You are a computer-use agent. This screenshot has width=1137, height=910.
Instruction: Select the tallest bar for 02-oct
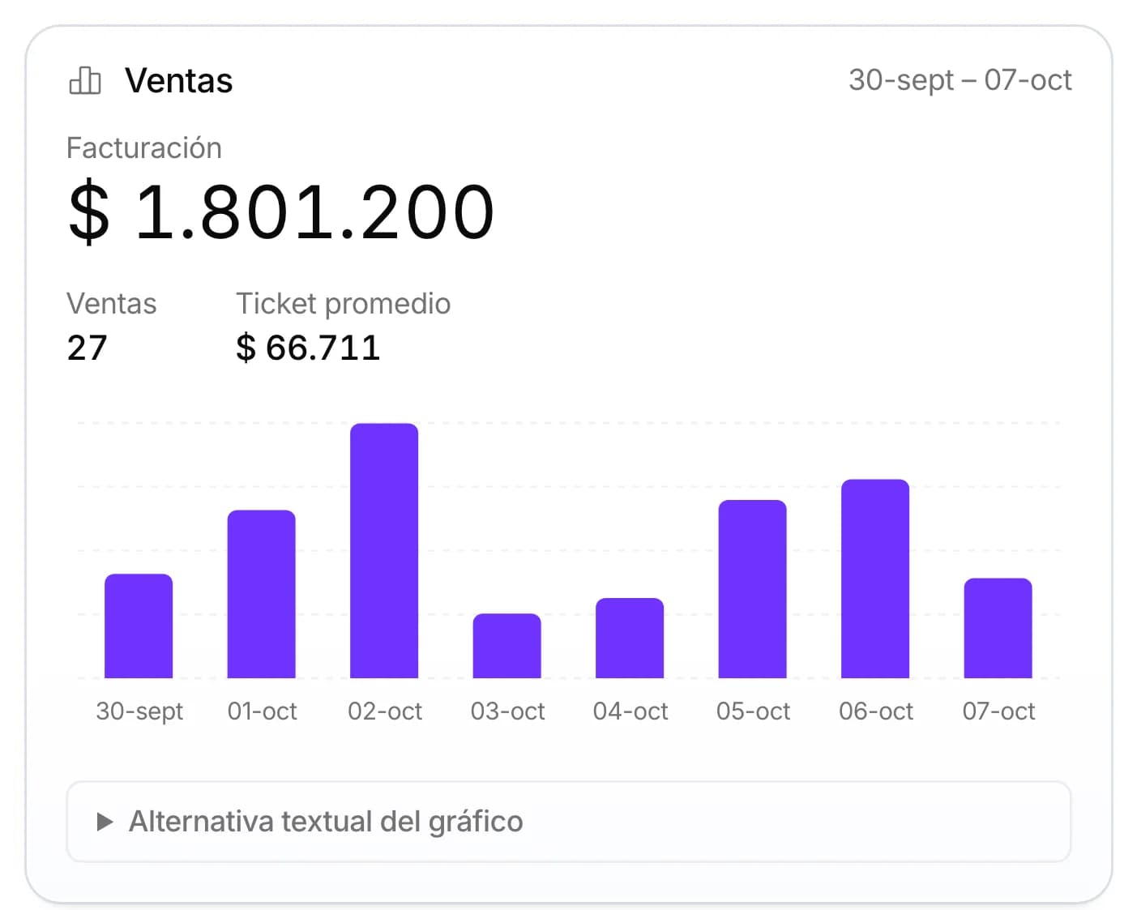tap(384, 550)
